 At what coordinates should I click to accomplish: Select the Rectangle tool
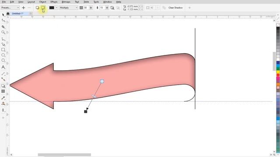click(3, 50)
